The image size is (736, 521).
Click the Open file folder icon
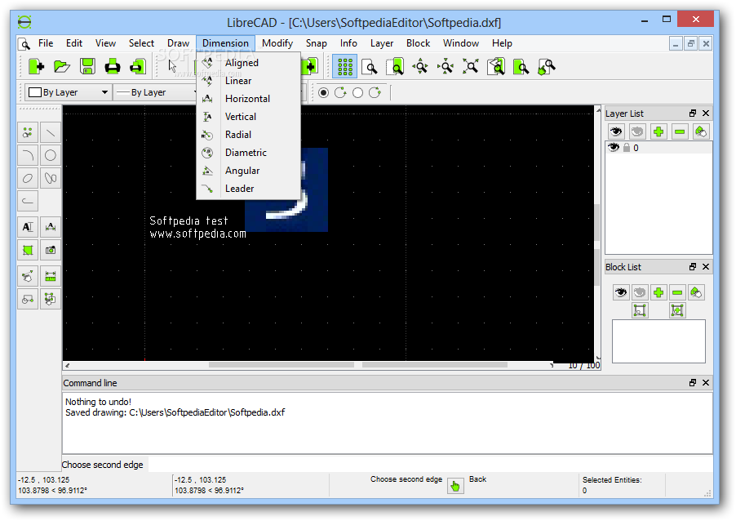62,67
